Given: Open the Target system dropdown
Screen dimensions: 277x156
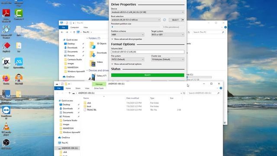Looking at the screenshot, I should 167,35.
